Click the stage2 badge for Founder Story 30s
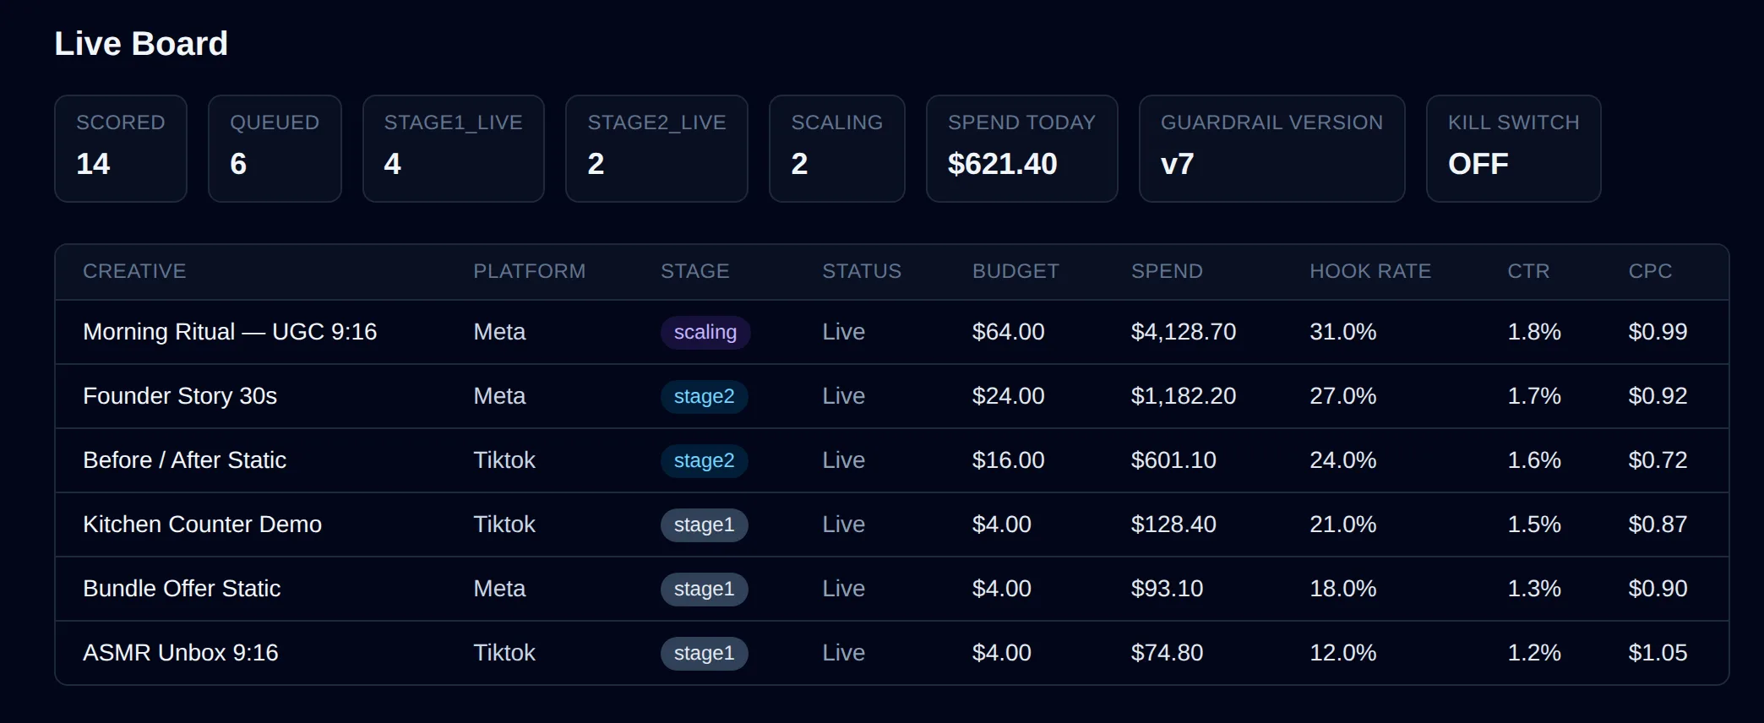Image resolution: width=1764 pixels, height=723 pixels. point(705,396)
